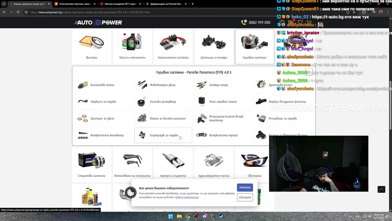The image size is (392, 221).
Task: Expand the Едрогабаритни части category card
Action: pos(214,165)
